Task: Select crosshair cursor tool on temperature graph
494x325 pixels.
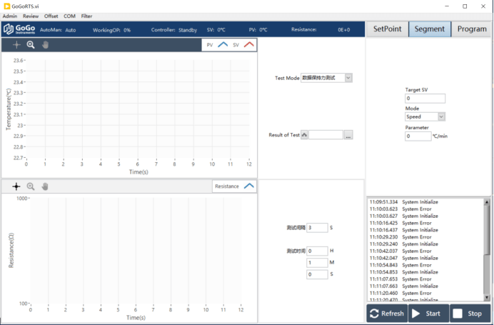Action: pyautogui.click(x=16, y=44)
